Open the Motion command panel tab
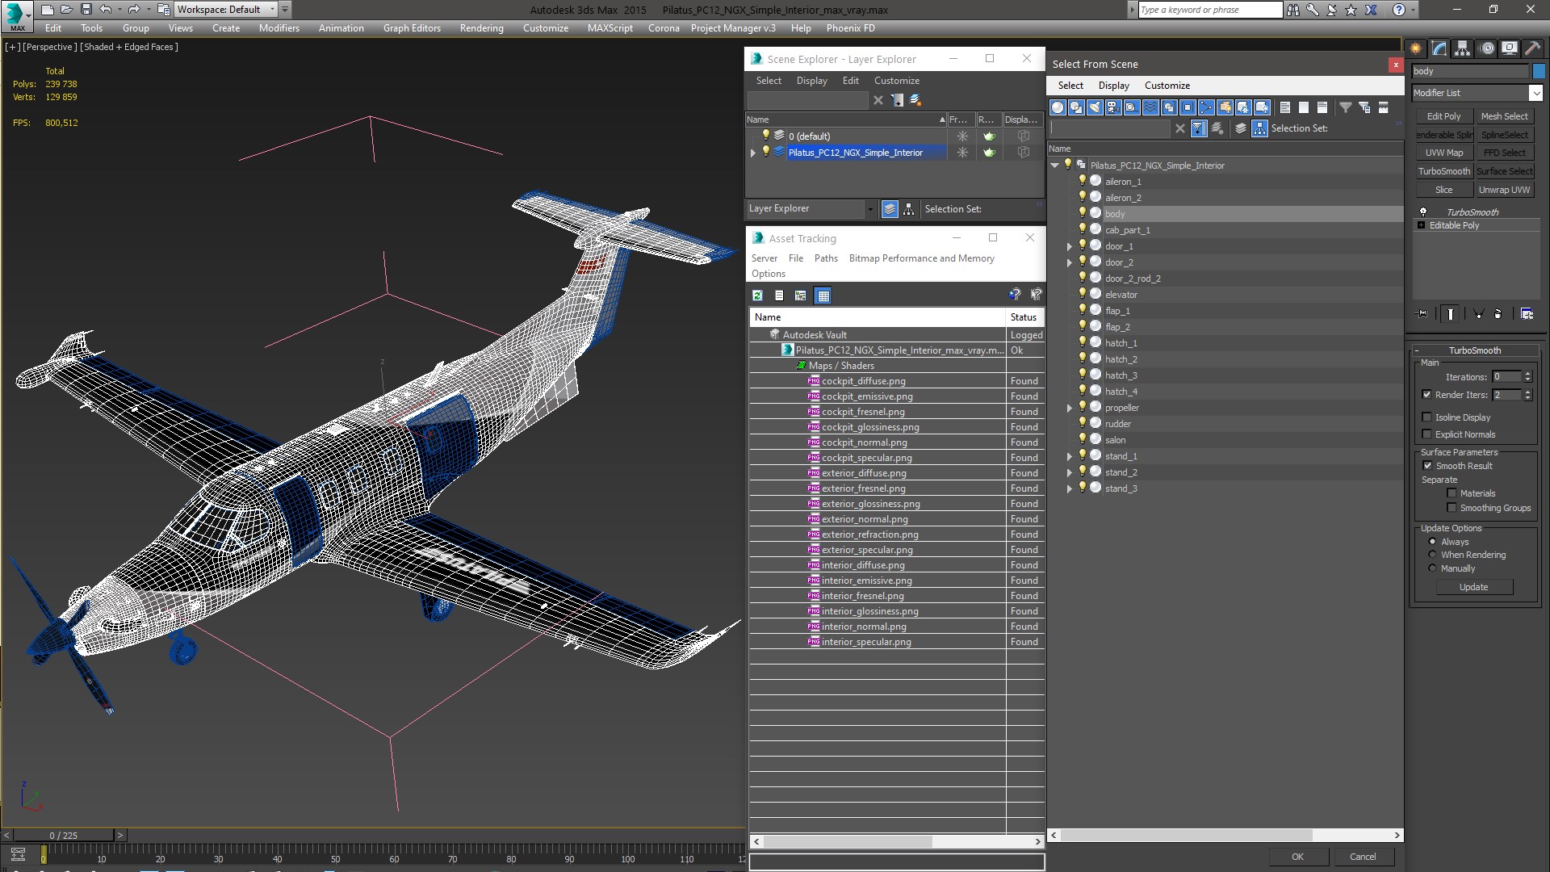This screenshot has height=872, width=1550. click(1487, 48)
